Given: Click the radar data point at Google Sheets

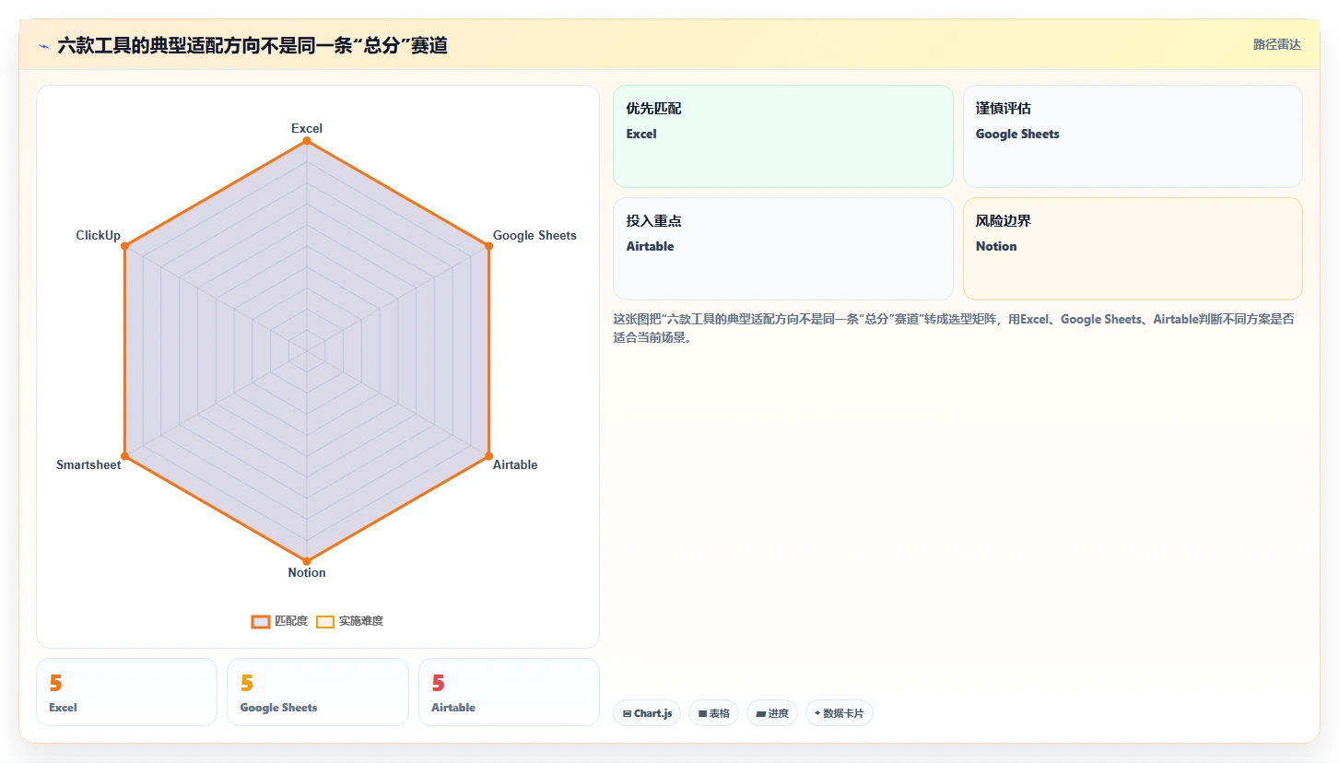Looking at the screenshot, I should [488, 246].
